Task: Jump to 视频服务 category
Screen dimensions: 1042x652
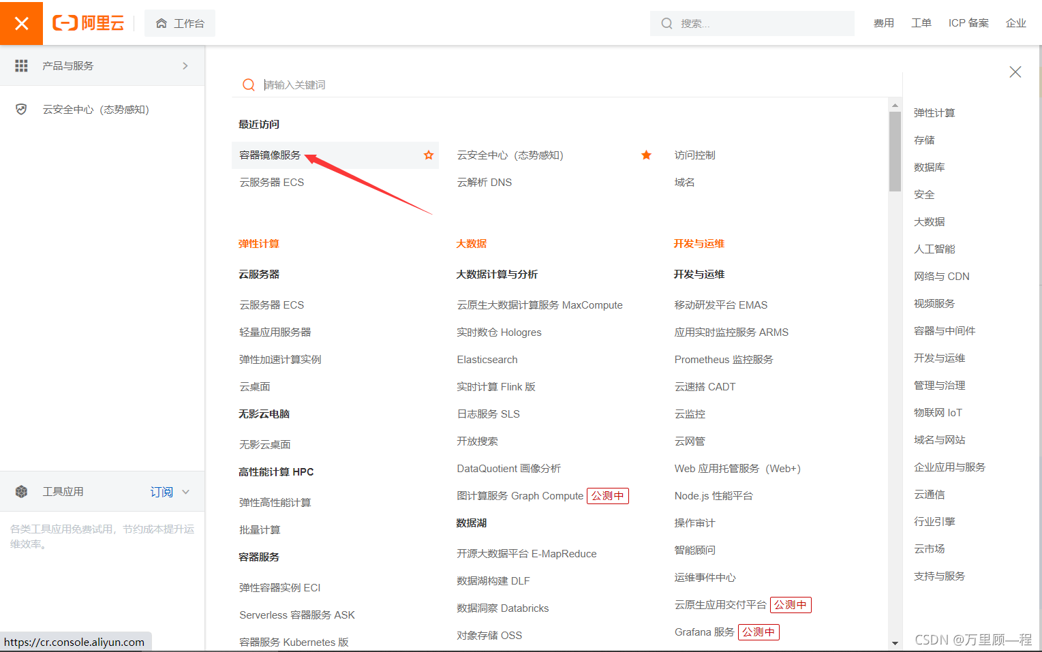Action: pyautogui.click(x=934, y=304)
